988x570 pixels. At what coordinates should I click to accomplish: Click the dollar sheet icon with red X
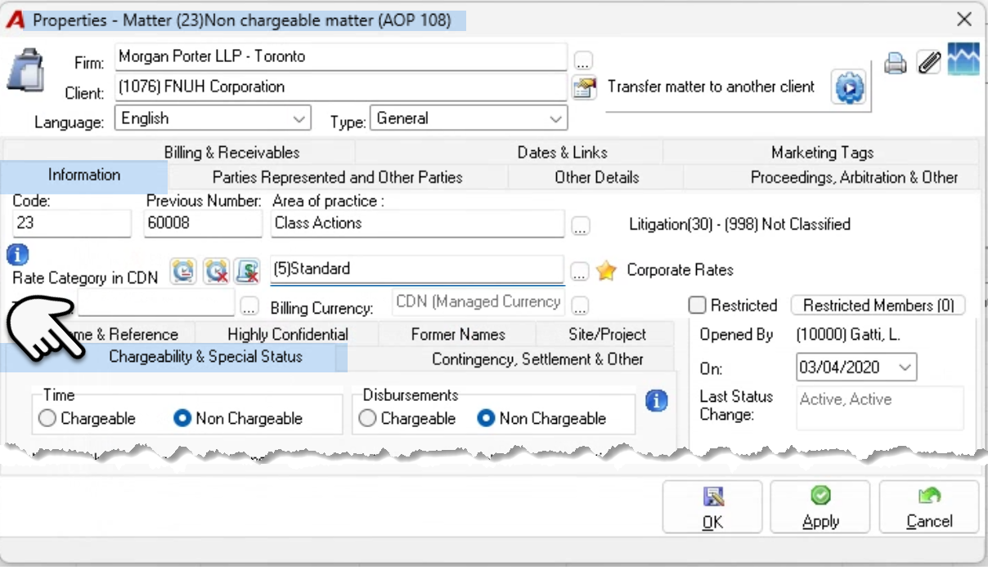pos(247,271)
